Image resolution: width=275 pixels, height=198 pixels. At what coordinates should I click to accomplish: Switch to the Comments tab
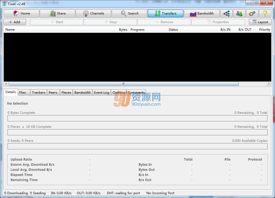pos(136,93)
